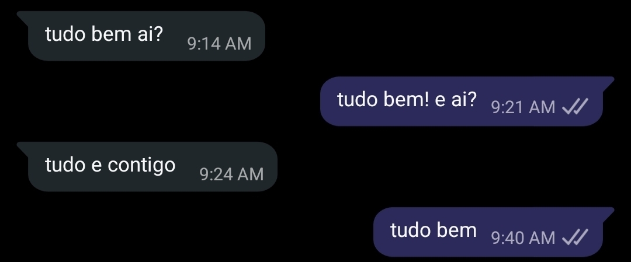The height and width of the screenshot is (262, 631).
Task: Select the sent message "tudo bem! e ai?"
Action: [467, 102]
